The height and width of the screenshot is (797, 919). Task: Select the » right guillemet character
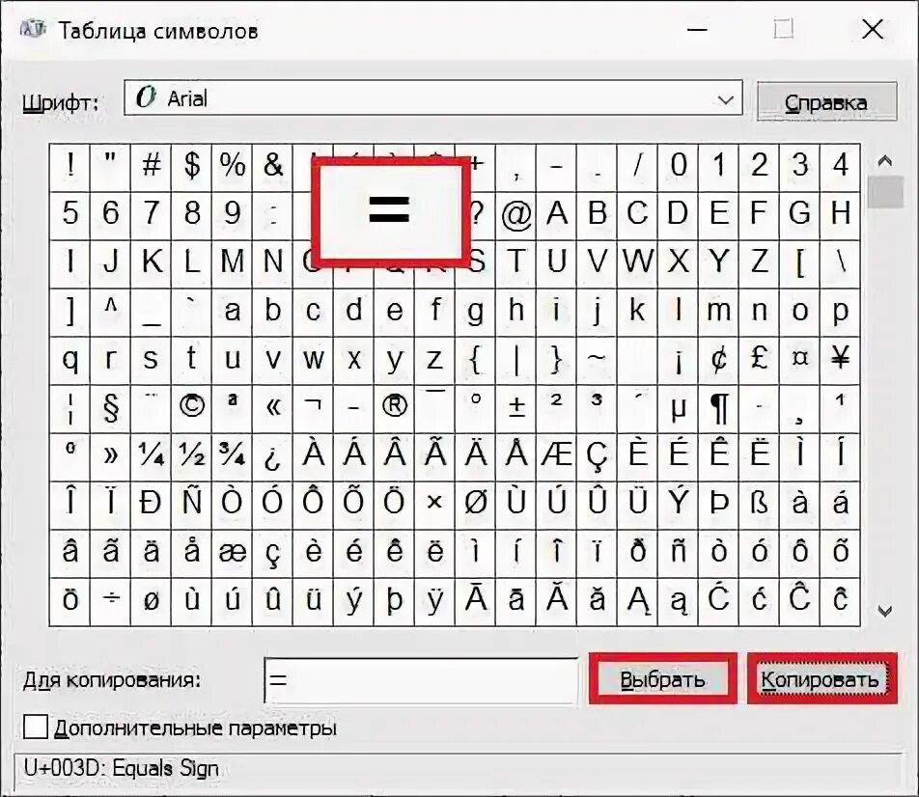[110, 457]
